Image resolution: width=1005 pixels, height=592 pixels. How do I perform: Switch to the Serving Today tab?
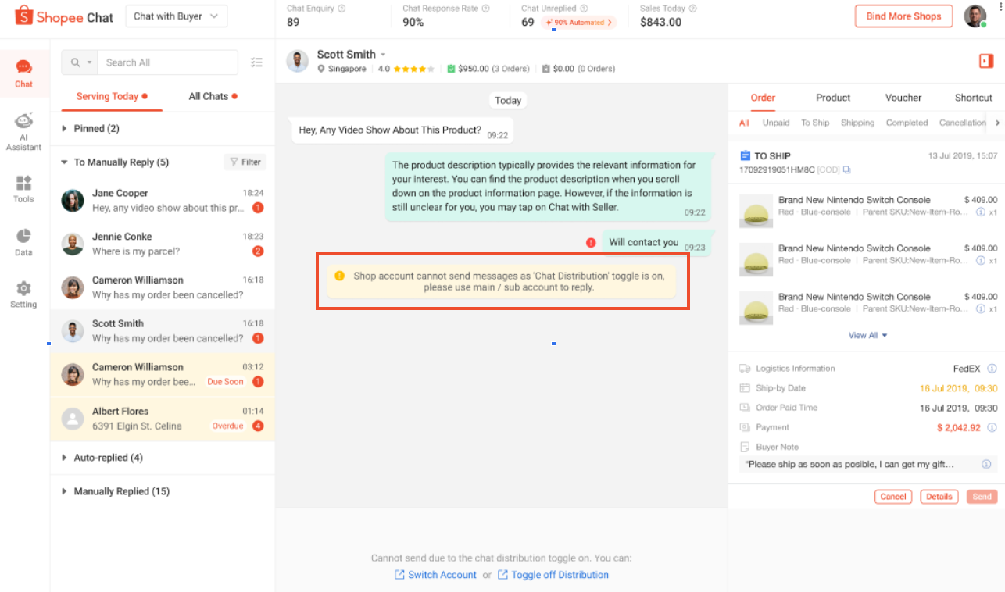[x=112, y=96]
